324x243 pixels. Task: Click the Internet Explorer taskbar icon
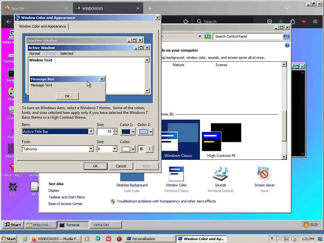coord(25,239)
